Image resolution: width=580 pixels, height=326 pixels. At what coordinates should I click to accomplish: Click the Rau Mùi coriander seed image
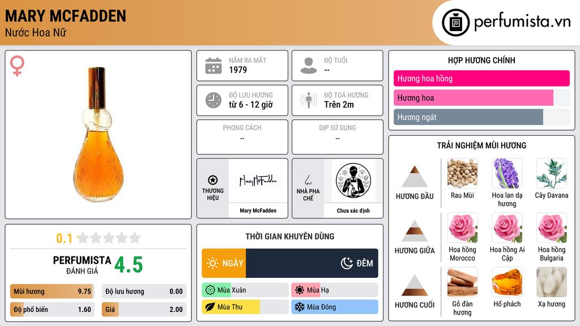coord(462,173)
